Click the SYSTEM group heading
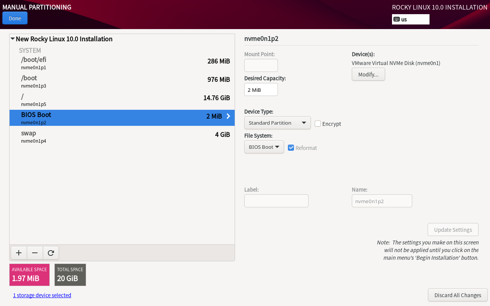The height and width of the screenshot is (306, 490). coord(30,50)
